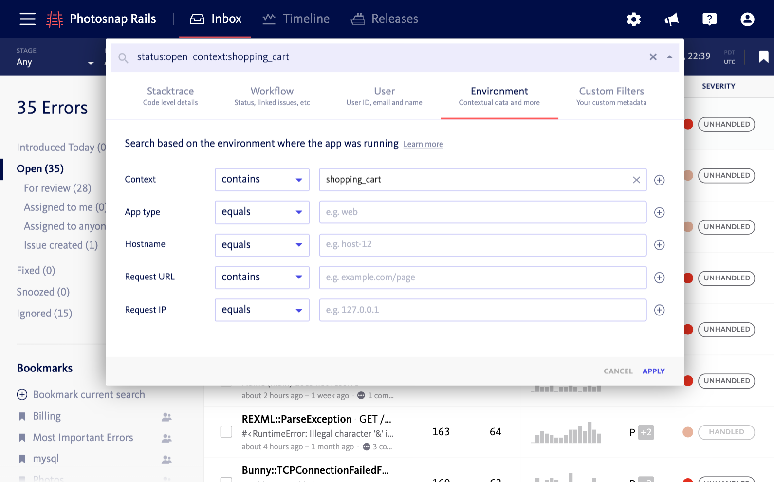
Task: Click the Billing bookmark flag icon
Action: tap(22, 416)
